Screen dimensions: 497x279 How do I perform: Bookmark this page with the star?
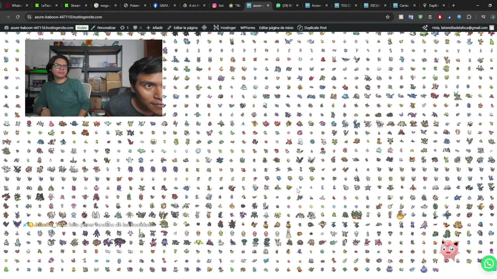[388, 17]
